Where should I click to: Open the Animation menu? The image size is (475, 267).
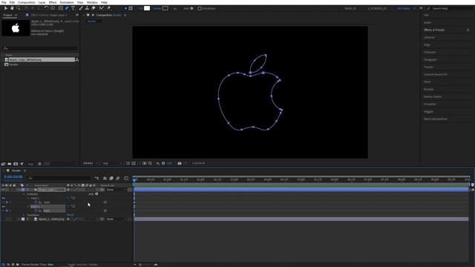point(67,2)
